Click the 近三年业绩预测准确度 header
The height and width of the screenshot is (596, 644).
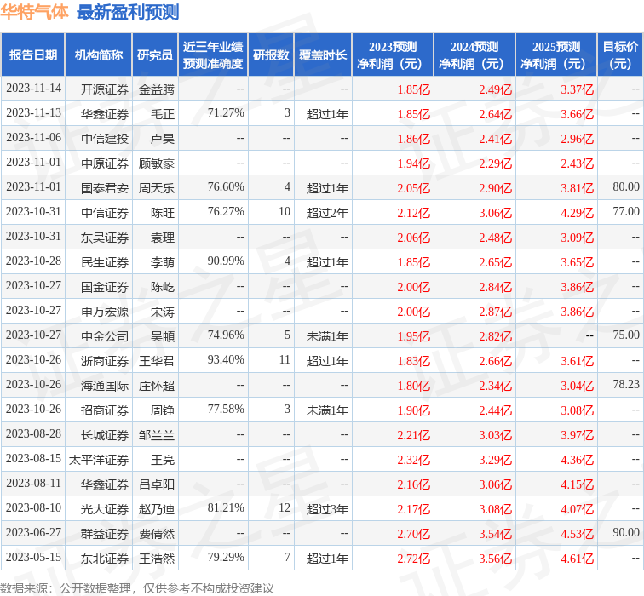tap(213, 55)
